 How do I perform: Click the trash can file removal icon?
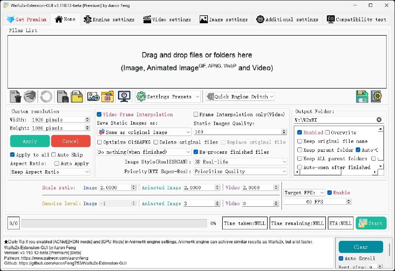(15, 96)
